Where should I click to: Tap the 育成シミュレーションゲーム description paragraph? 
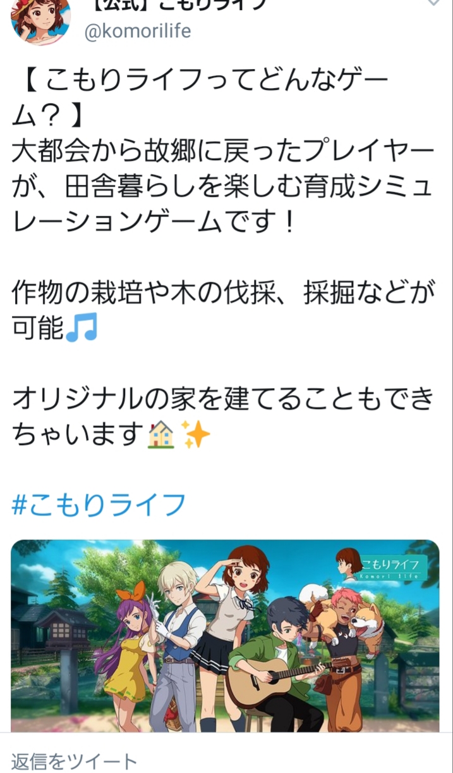(222, 187)
